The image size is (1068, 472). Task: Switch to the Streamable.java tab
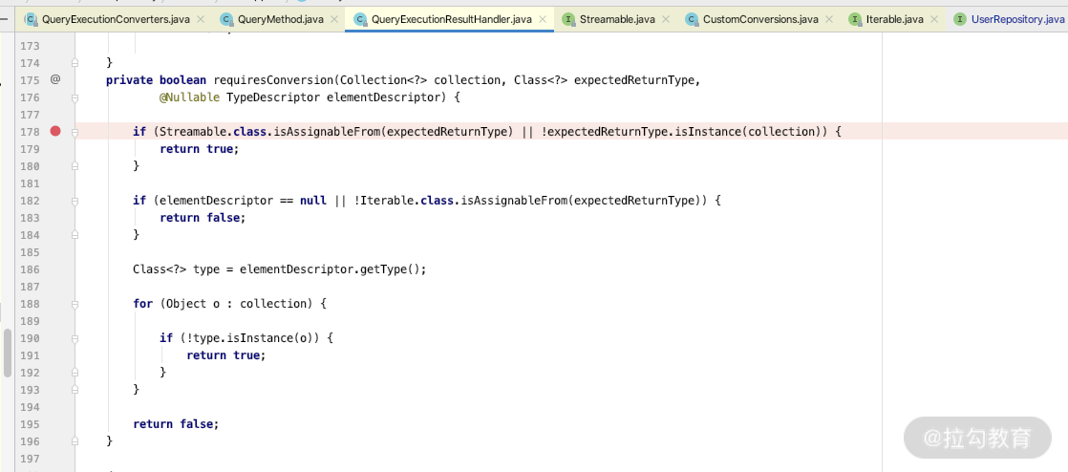(616, 19)
